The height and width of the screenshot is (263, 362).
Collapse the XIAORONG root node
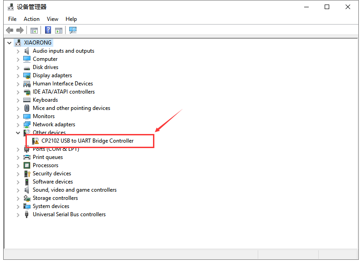click(9, 43)
